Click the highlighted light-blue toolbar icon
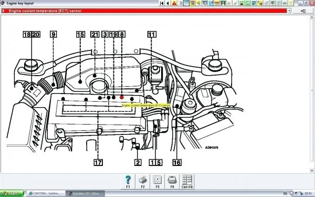This screenshot has height=197, width=315. click(x=186, y=3)
